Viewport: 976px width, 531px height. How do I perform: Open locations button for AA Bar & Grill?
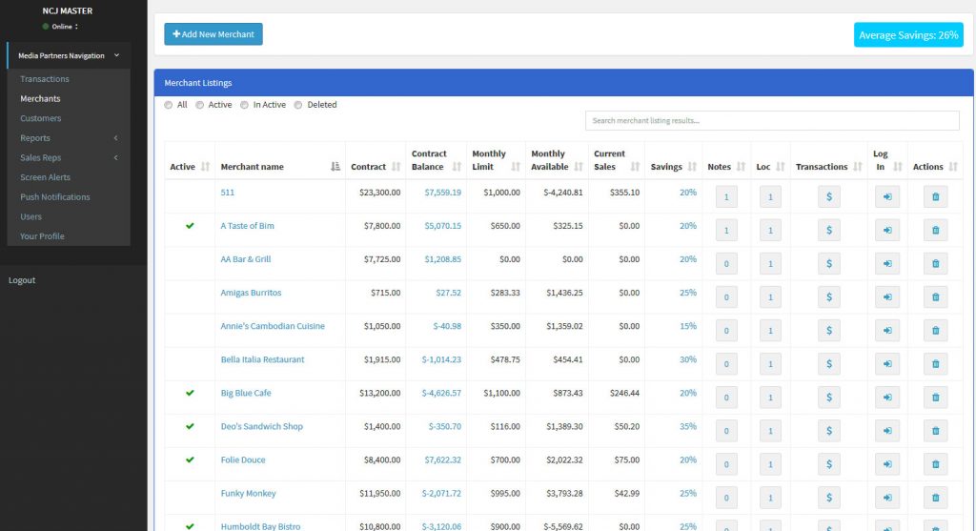pos(770,264)
